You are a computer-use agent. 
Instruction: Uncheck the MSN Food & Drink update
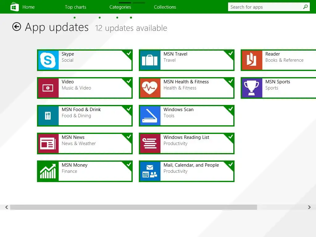coord(129,109)
